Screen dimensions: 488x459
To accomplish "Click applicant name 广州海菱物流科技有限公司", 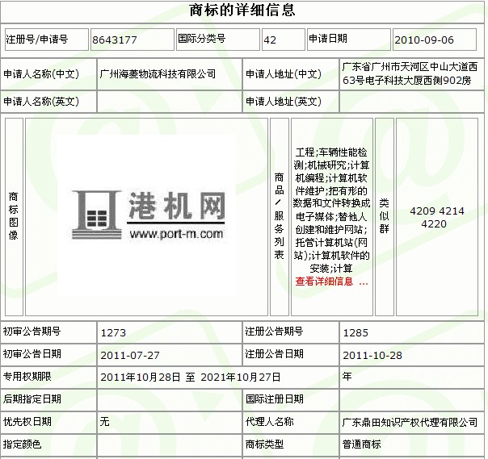I will coord(158,74).
